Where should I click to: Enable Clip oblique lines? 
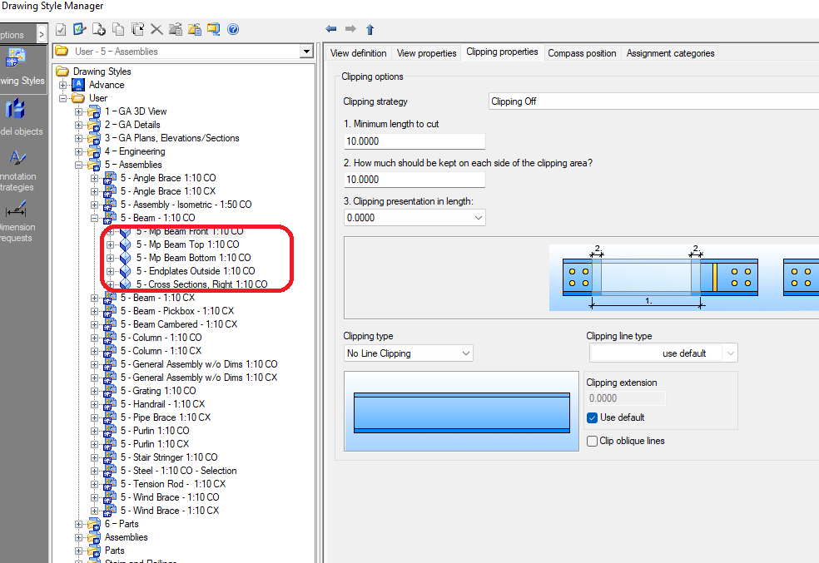(591, 441)
